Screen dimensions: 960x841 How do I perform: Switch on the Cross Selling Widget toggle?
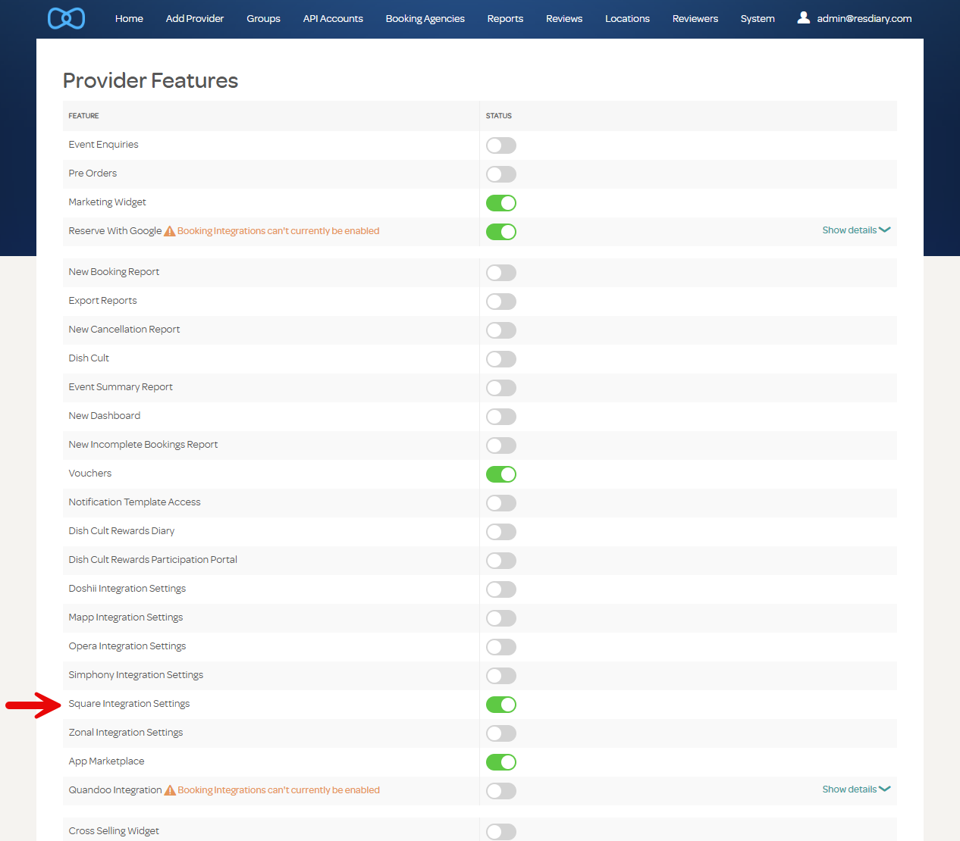click(501, 832)
